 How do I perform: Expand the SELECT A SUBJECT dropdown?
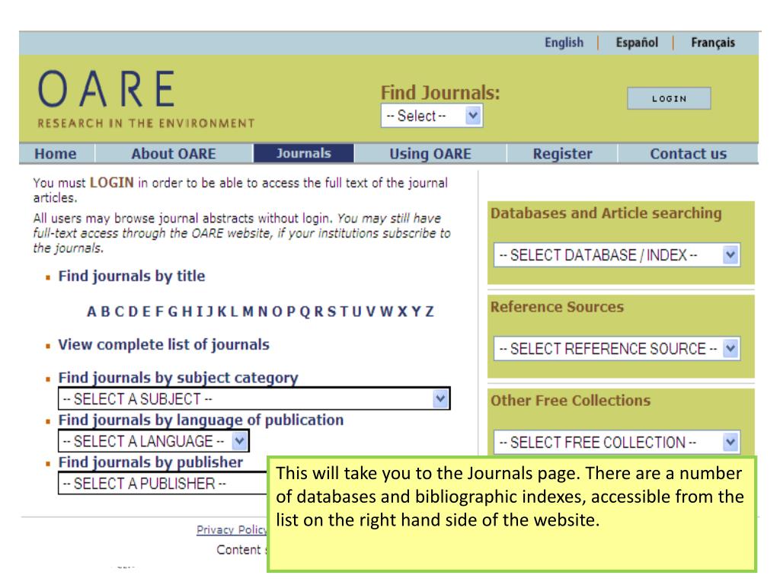(x=254, y=399)
